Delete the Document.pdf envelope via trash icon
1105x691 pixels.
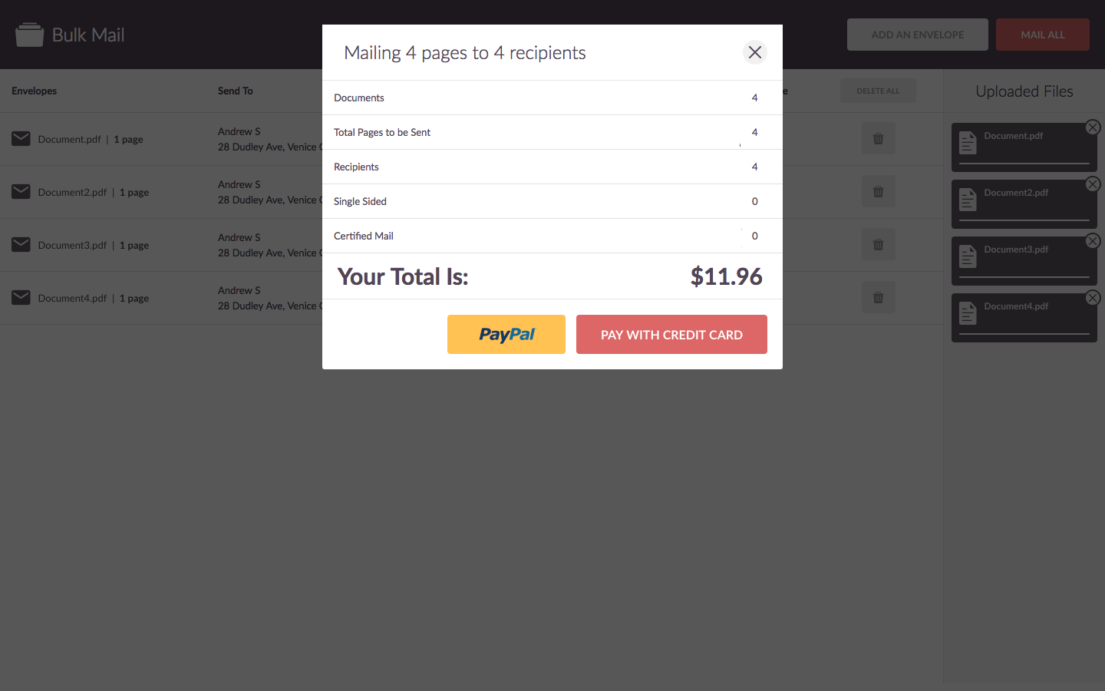[878, 139]
